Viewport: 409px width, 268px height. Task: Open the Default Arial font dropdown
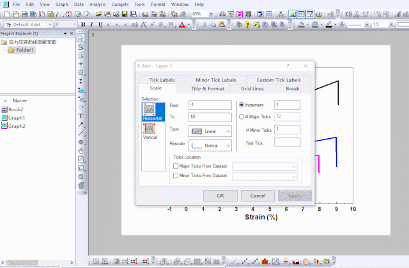coord(50,25)
